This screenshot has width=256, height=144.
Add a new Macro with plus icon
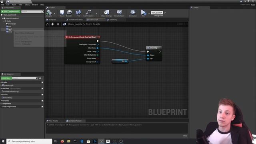click(42, 95)
